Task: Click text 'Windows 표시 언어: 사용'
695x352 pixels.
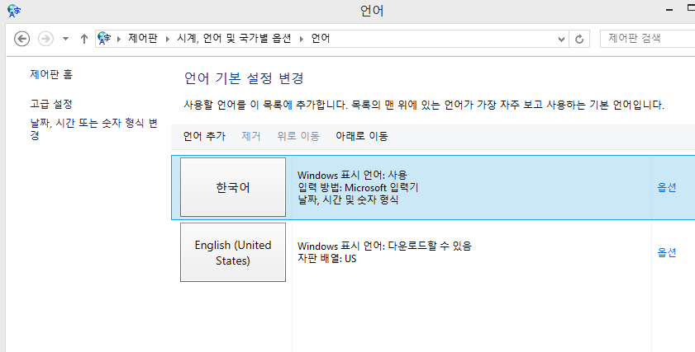Action: click(x=352, y=175)
